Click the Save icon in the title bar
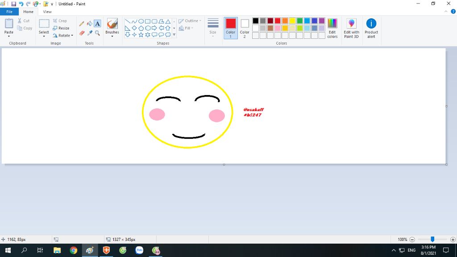This screenshot has height=257, width=457. pyautogui.click(x=13, y=4)
